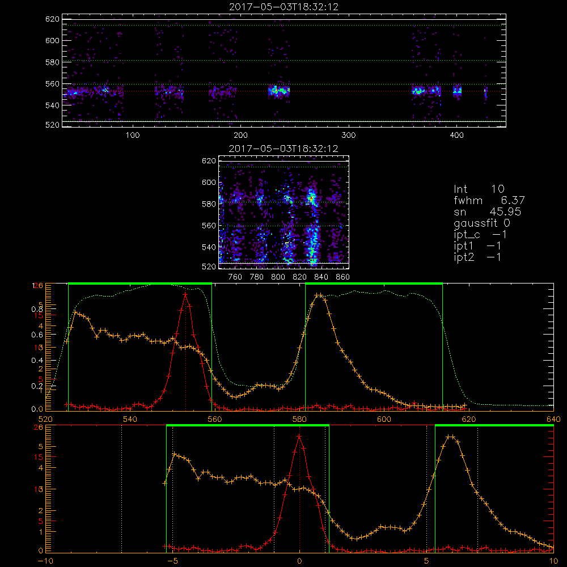Image resolution: width=567 pixels, height=567 pixels.
Task: Click y-axis label 540 on top strip plot
Action: click(x=52, y=105)
